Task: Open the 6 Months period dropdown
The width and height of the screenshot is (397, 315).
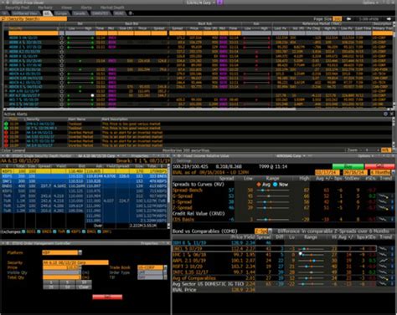Action: coord(393,173)
